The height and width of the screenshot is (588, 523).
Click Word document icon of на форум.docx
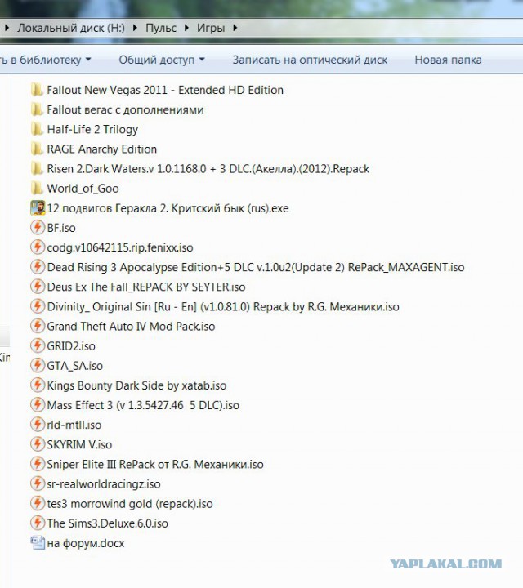(38, 543)
